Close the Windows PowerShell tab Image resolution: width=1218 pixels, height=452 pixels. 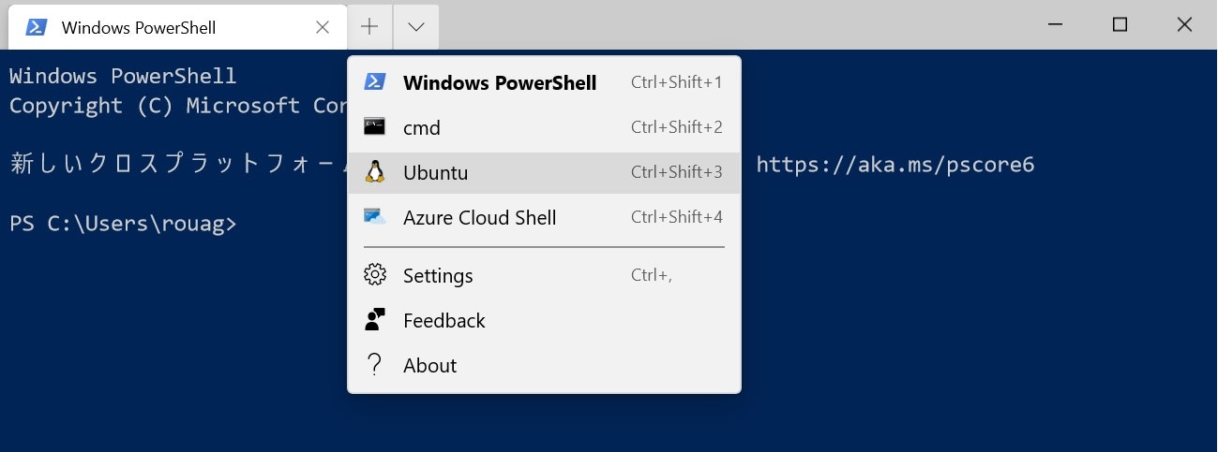(x=323, y=27)
